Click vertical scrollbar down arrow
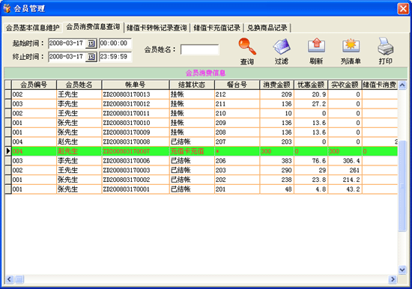This screenshot has width=412, height=289. click(402, 270)
